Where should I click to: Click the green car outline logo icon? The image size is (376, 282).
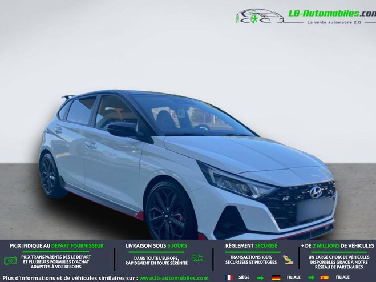260,17
